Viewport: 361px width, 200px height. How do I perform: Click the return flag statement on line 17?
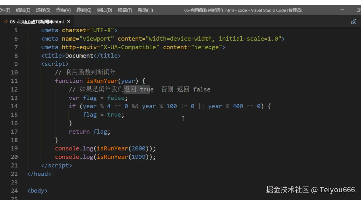pyautogui.click(x=90, y=132)
